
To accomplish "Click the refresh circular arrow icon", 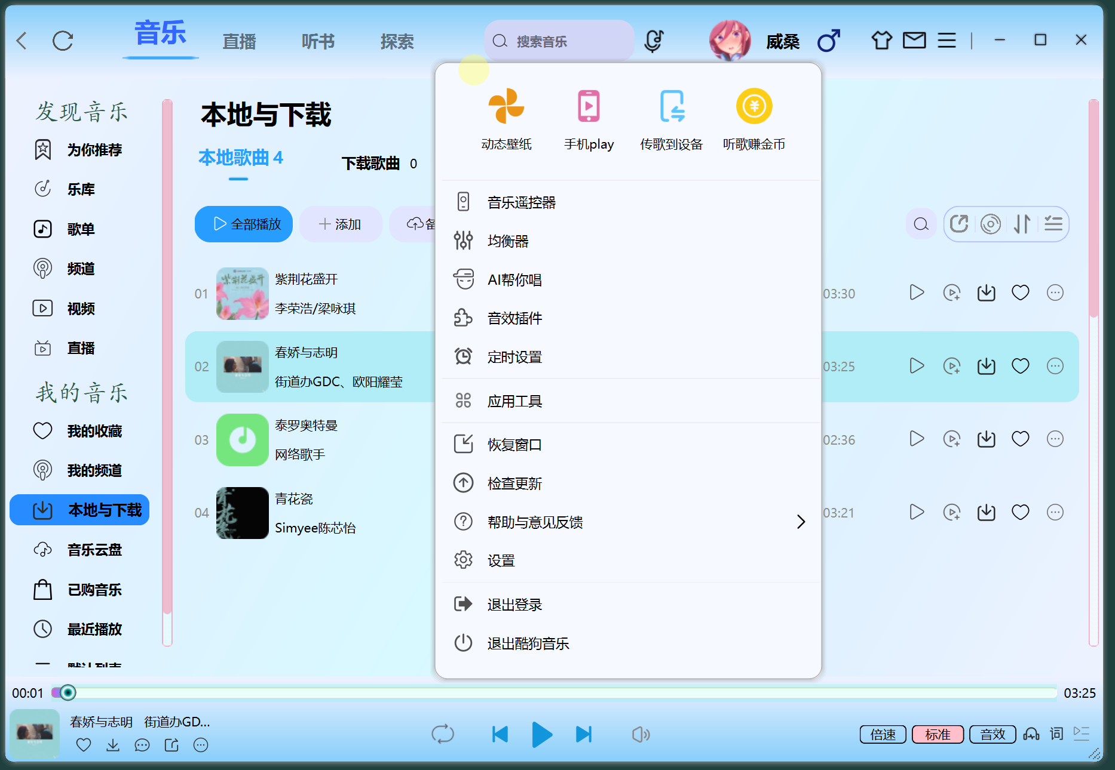I will [63, 41].
